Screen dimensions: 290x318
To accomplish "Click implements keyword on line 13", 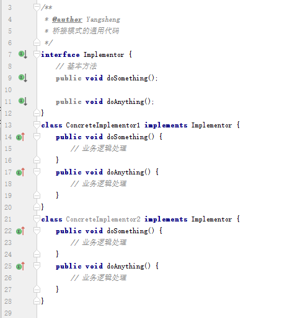I will [166, 126].
